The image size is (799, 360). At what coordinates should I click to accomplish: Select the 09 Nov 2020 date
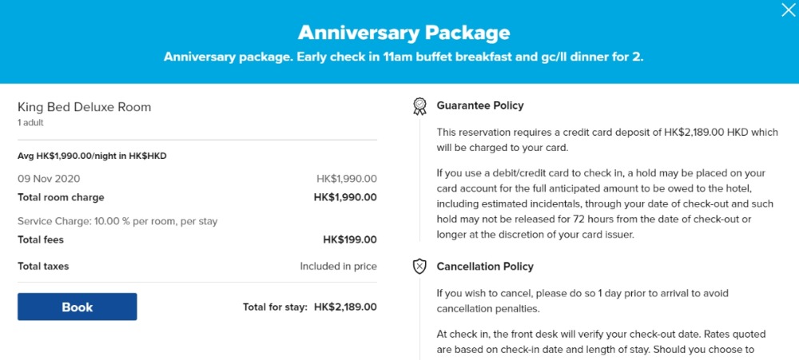(x=49, y=179)
